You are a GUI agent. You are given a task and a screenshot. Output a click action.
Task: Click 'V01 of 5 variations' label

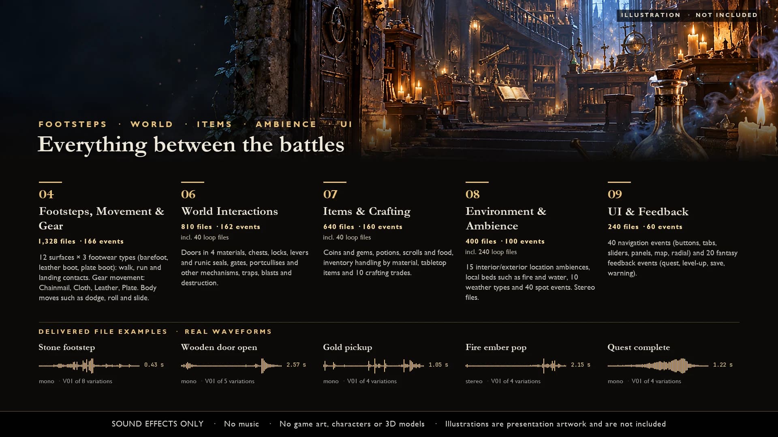(230, 381)
